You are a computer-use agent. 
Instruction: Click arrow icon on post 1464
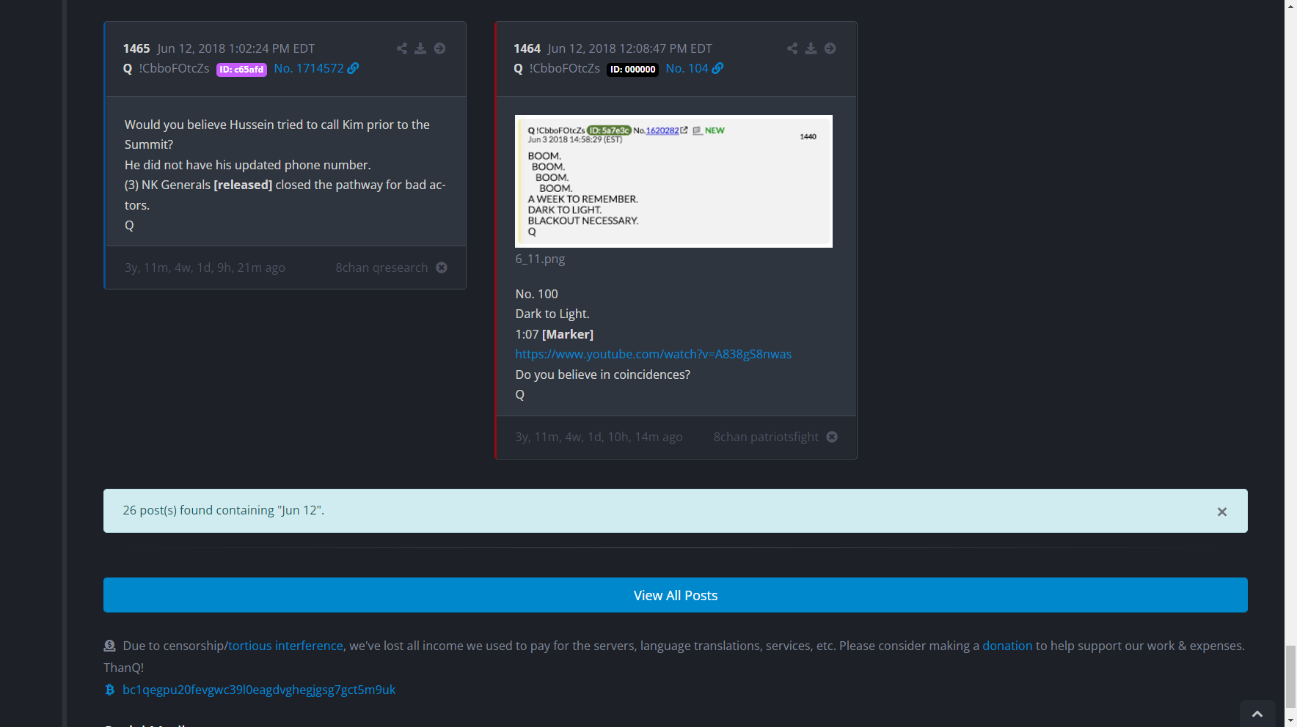point(830,48)
